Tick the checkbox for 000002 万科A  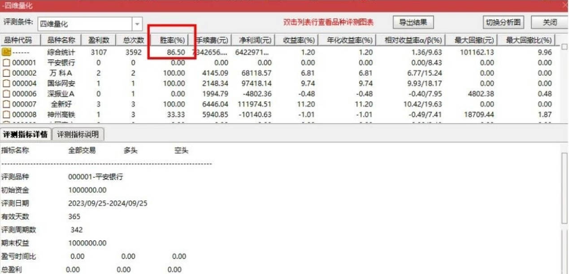[6, 73]
